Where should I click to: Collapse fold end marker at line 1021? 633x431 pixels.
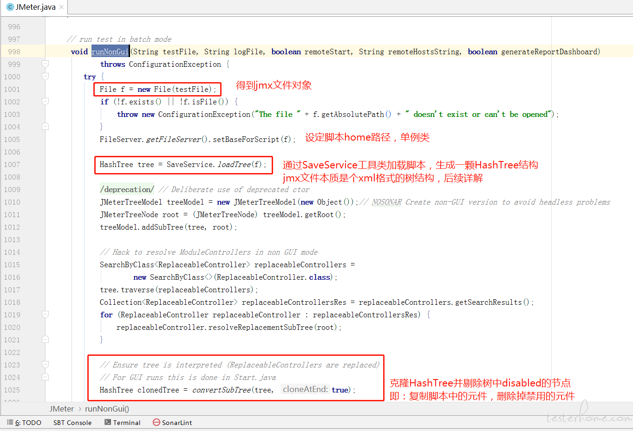pos(45,339)
